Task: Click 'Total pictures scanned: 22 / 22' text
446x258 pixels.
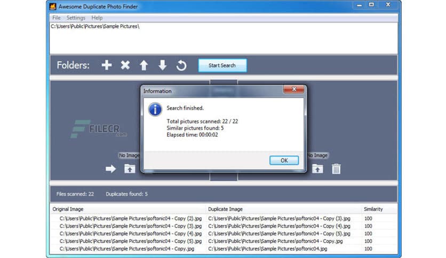Action: (x=202, y=122)
